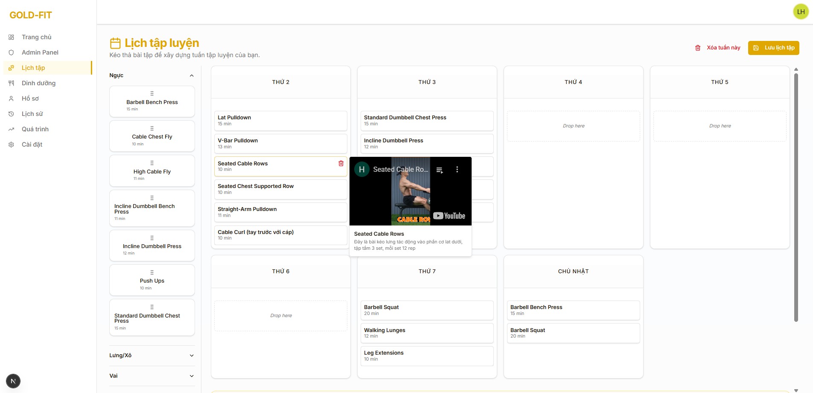
Task: Click the Push Ups drag handle
Action: pos(152,273)
